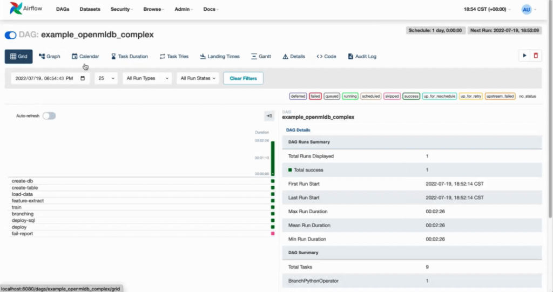Switch to the Grid view tab
The height and width of the screenshot is (292, 553).
pyautogui.click(x=19, y=57)
